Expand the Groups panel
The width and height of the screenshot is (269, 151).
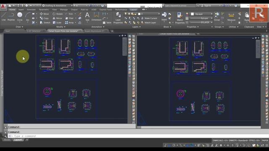click(x=219, y=27)
